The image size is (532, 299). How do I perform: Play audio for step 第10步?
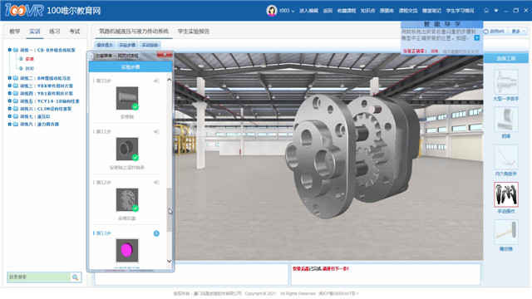click(x=156, y=81)
